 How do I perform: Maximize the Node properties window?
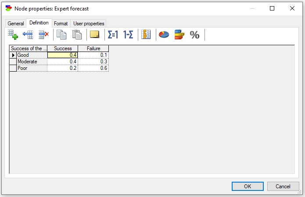coord(272,8)
